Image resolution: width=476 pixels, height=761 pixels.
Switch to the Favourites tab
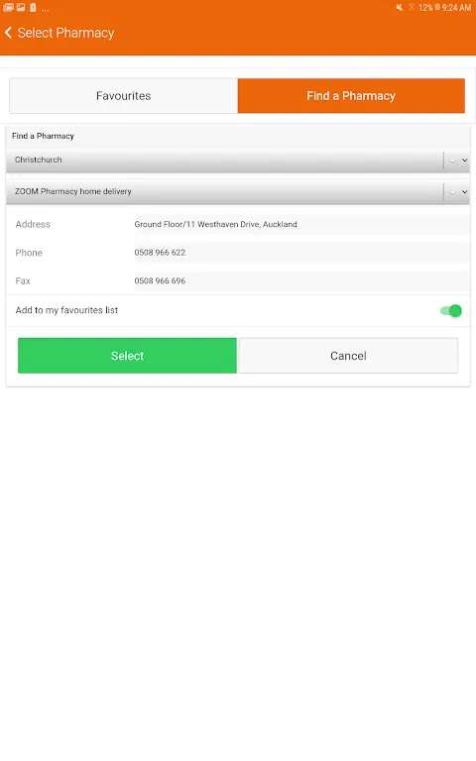tap(123, 95)
